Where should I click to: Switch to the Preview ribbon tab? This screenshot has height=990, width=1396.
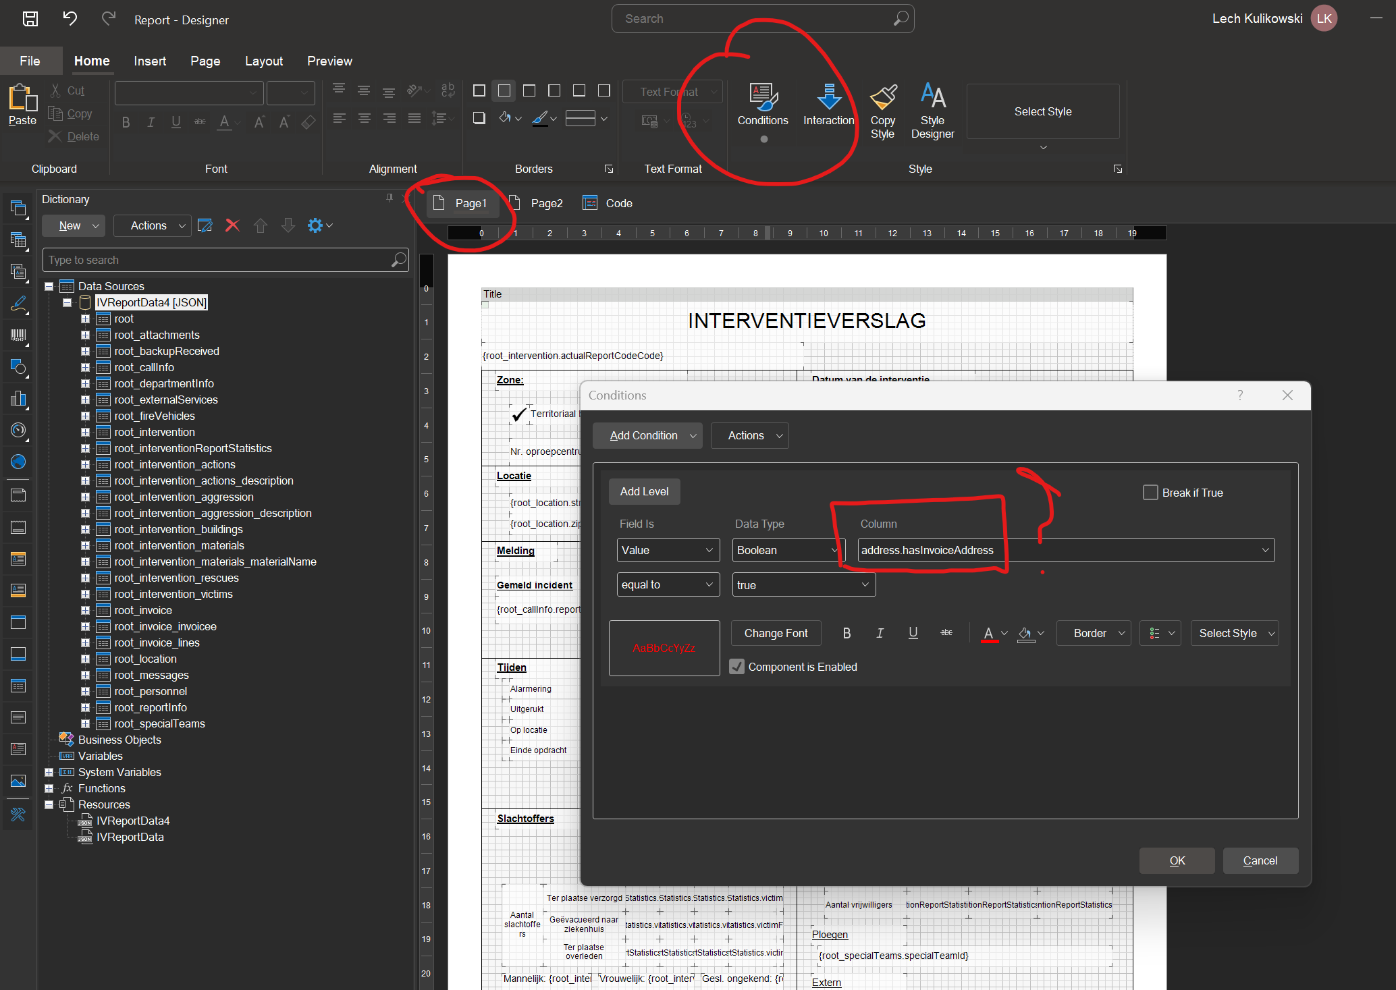[x=329, y=61]
